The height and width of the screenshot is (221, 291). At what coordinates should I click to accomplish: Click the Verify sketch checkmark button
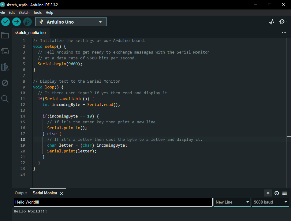[6, 22]
